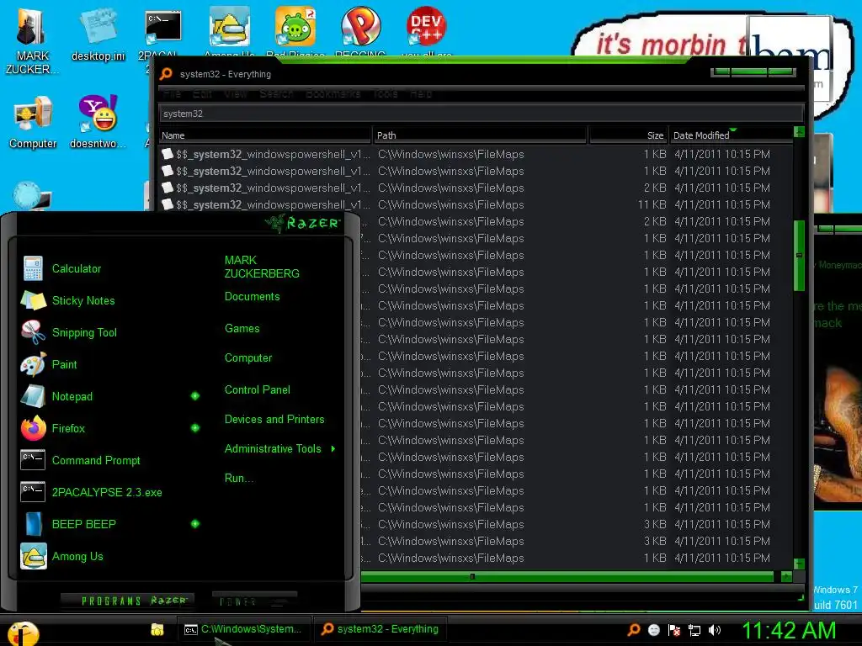Open Notepad from the start menu
Image resolution: width=862 pixels, height=646 pixels.
(72, 396)
